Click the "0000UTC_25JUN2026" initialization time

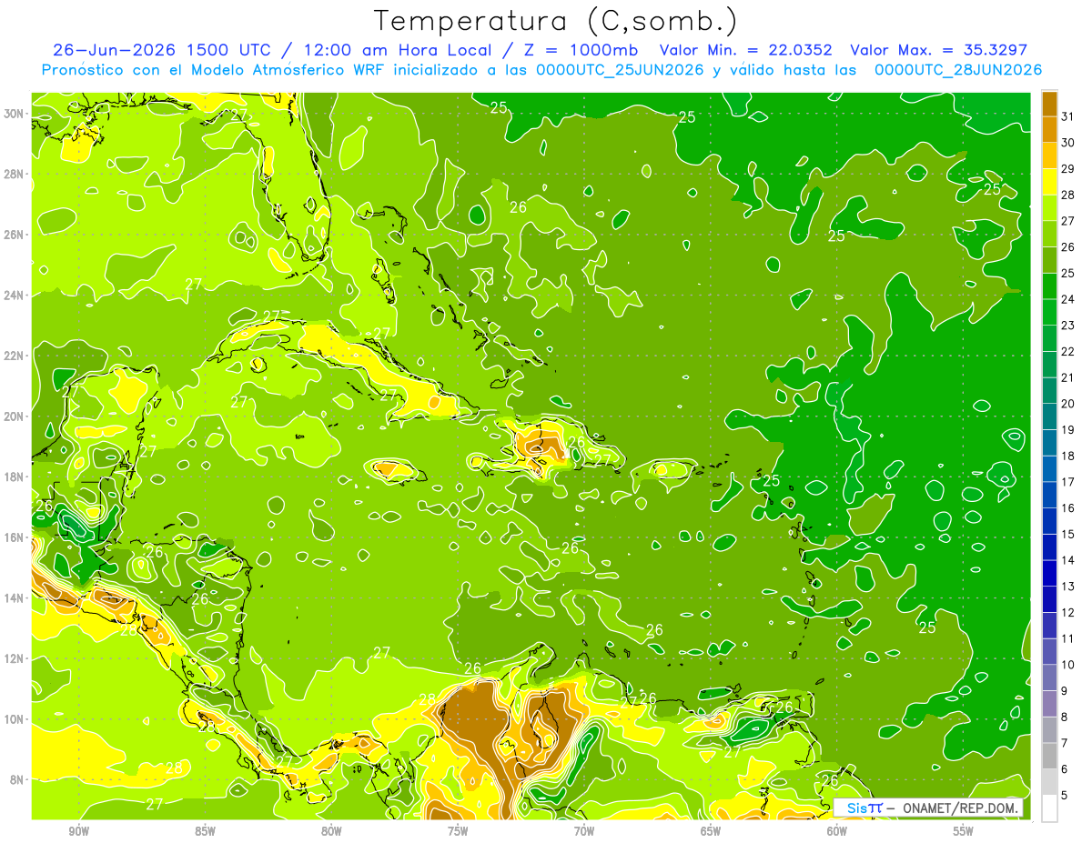point(620,69)
